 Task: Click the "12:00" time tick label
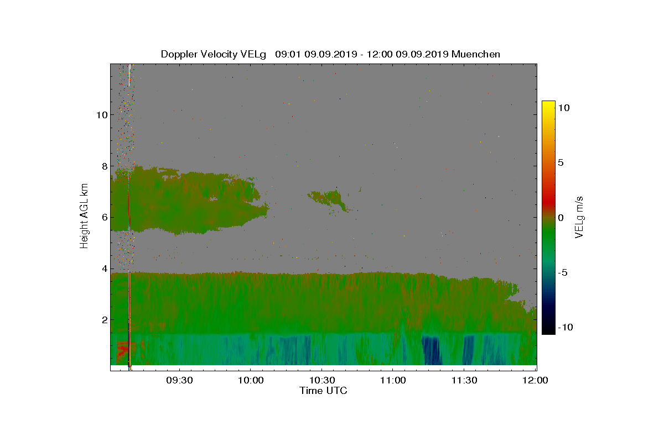535,381
